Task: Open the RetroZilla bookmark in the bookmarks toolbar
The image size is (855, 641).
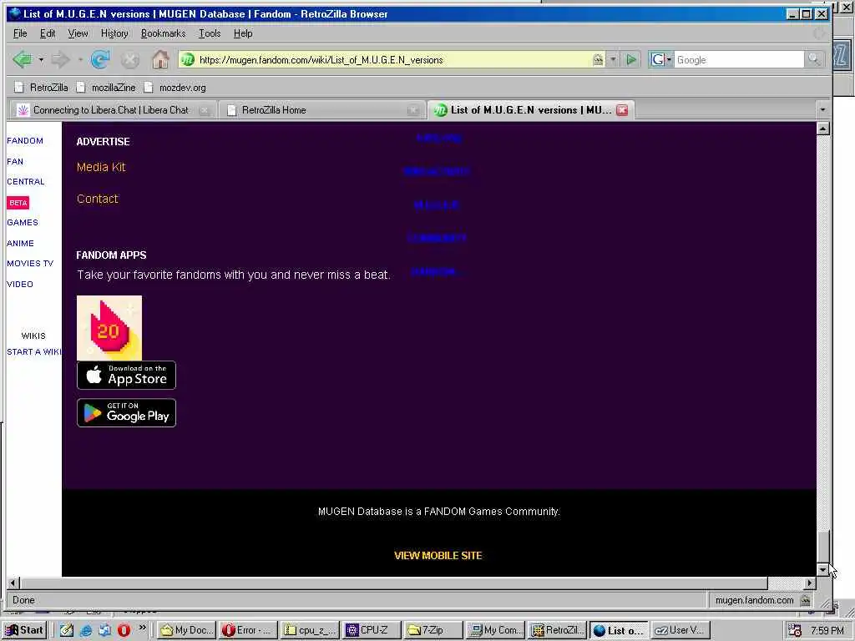Action: point(42,87)
